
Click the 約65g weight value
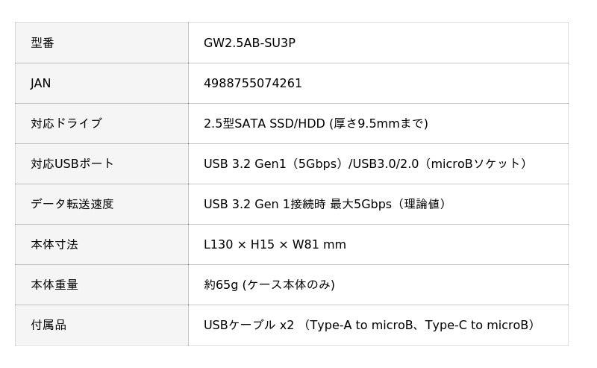tap(221, 285)
